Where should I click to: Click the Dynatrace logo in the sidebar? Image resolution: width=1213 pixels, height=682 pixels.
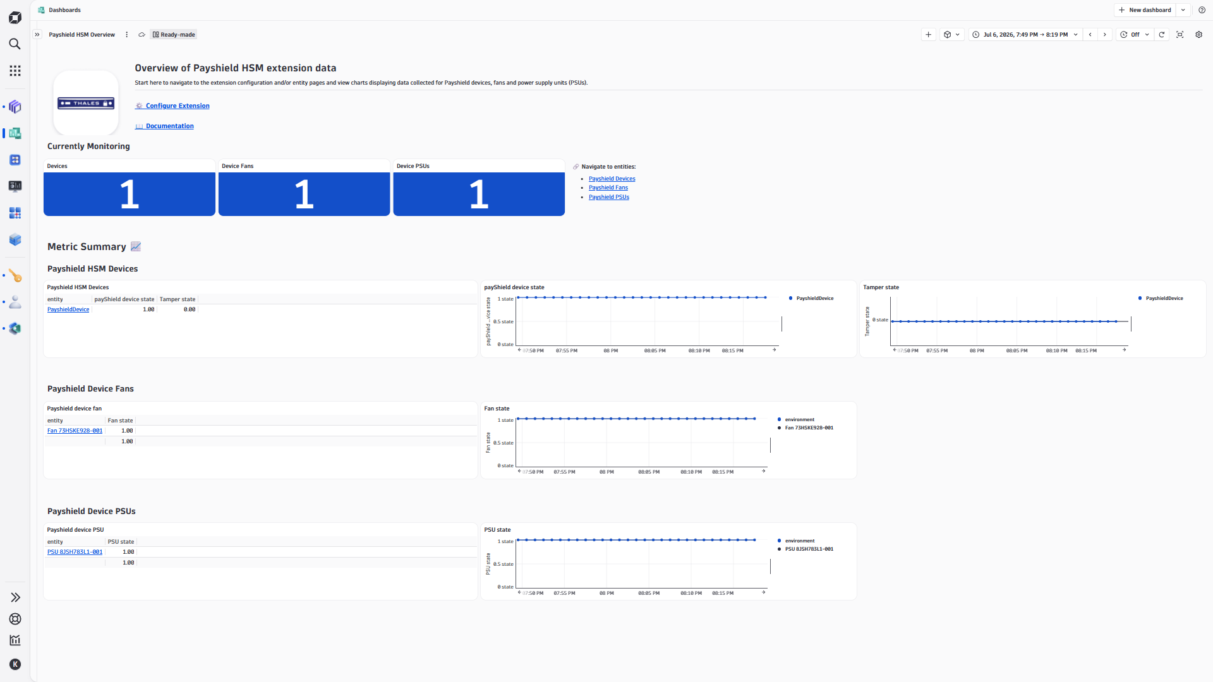(15, 18)
